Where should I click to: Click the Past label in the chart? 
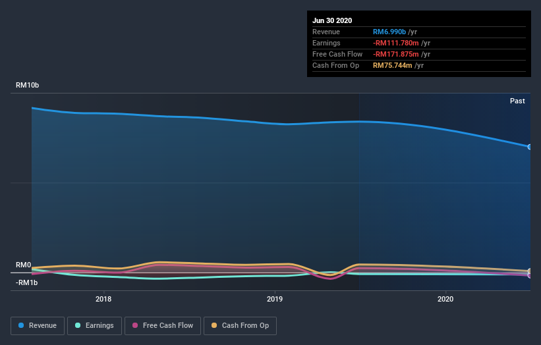[517, 101]
